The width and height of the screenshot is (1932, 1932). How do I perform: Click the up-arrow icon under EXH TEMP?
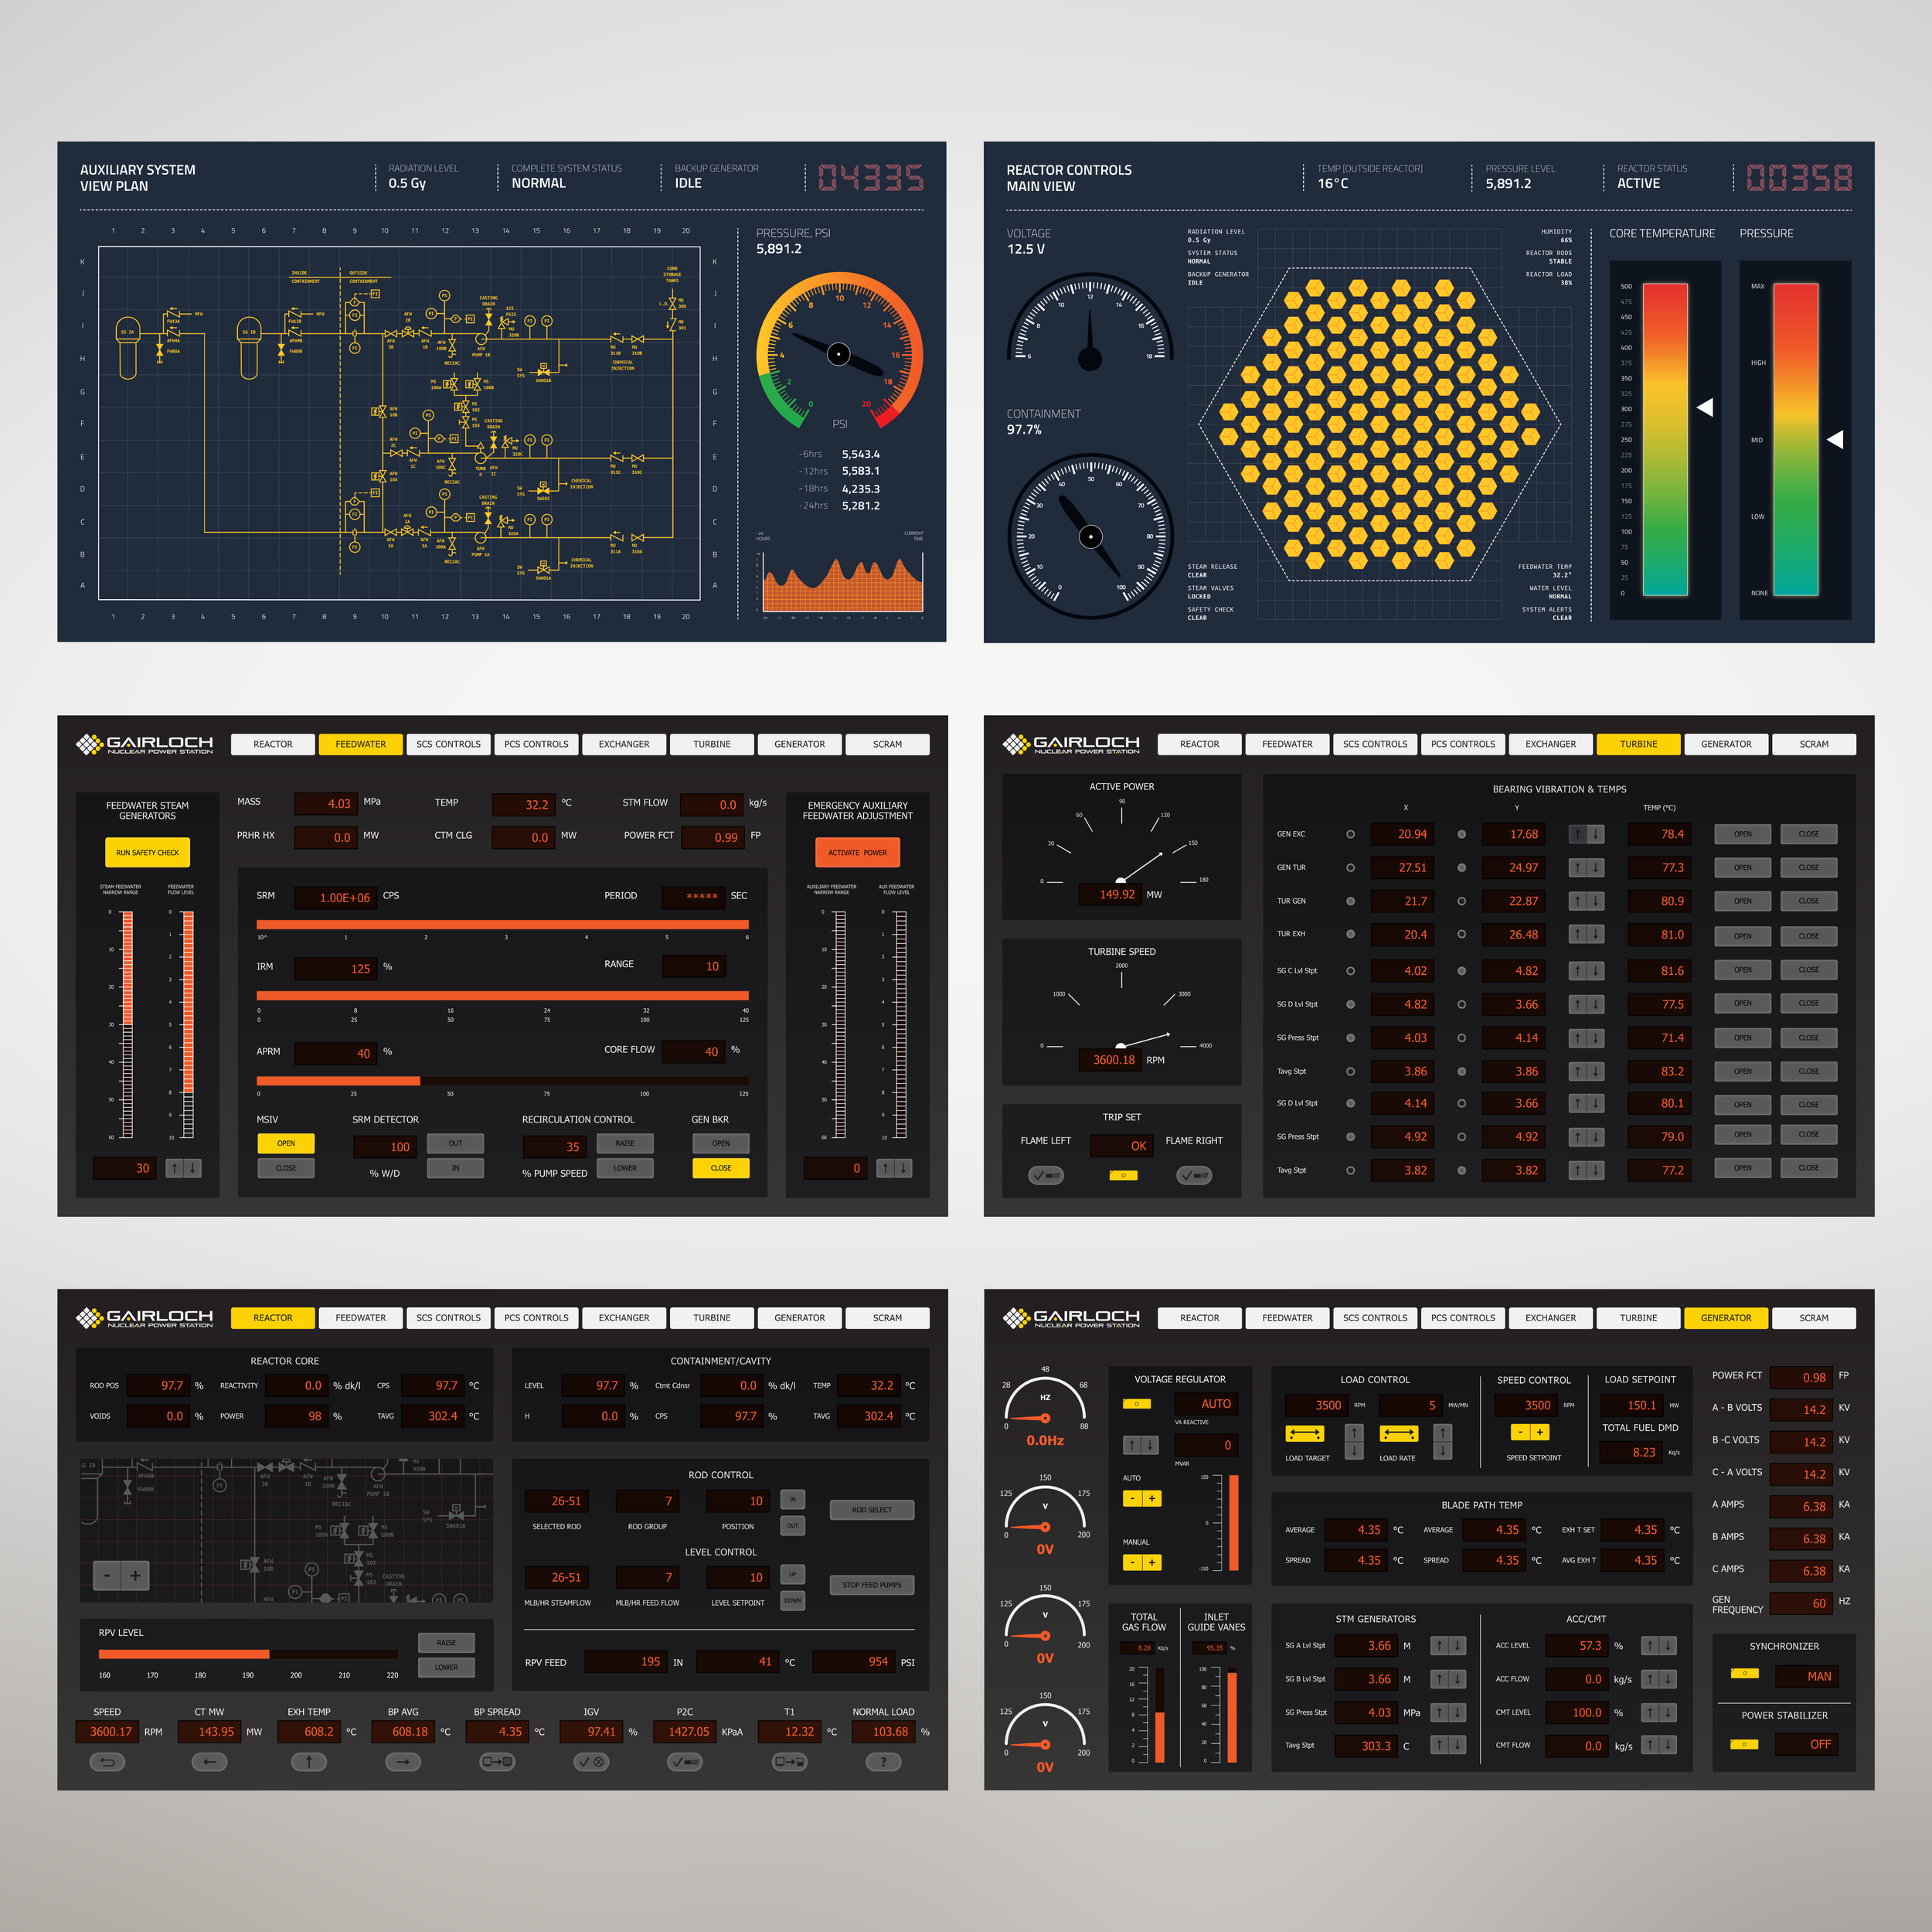coord(308,1762)
